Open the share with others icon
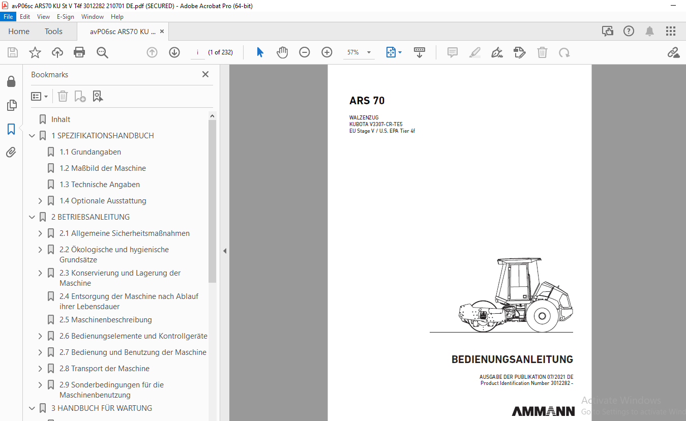This screenshot has width=686, height=421. (x=608, y=31)
